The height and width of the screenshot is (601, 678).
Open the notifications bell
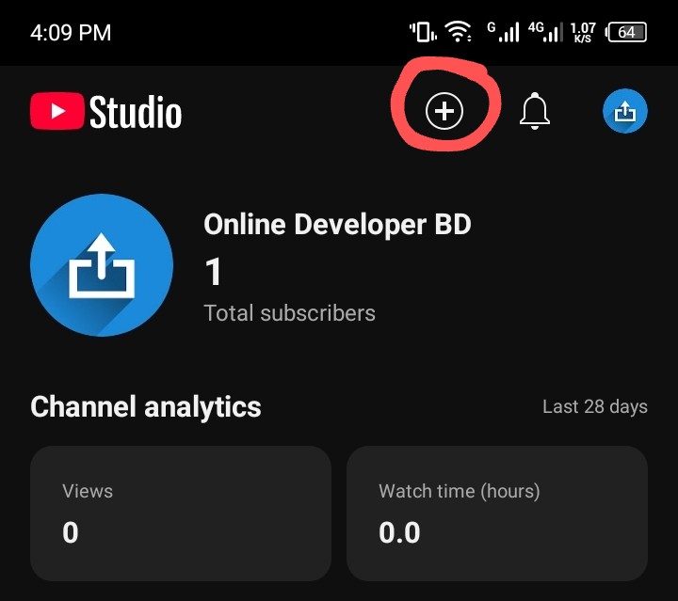(535, 111)
